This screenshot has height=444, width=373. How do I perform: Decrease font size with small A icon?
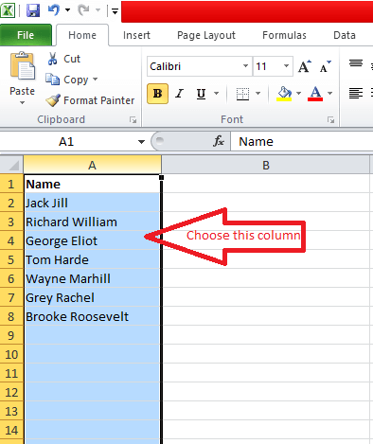[326, 66]
